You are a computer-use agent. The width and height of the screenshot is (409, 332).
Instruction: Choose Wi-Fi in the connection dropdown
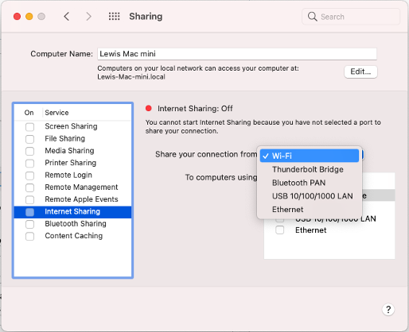[x=310, y=156]
